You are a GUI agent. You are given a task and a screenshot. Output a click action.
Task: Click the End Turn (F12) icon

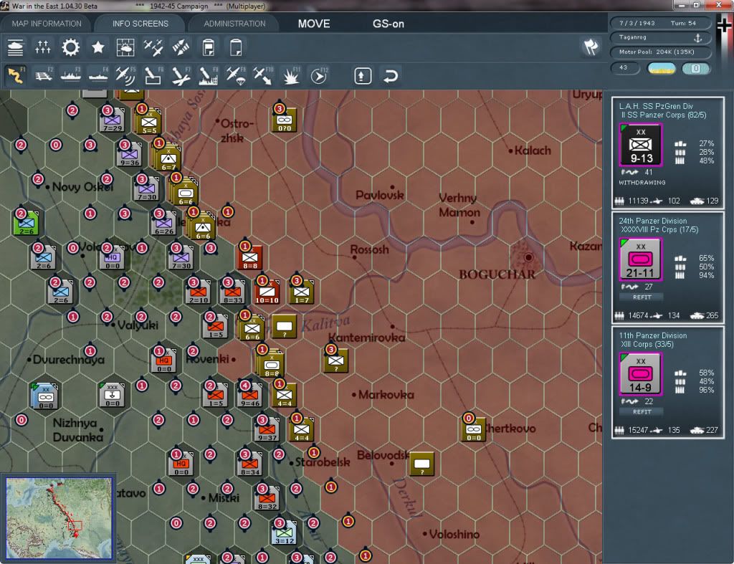pyautogui.click(x=319, y=75)
